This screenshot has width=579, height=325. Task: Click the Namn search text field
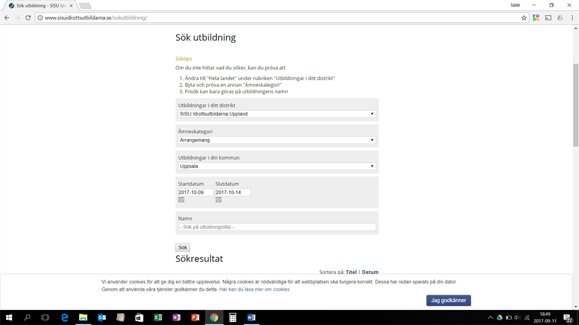[277, 227]
